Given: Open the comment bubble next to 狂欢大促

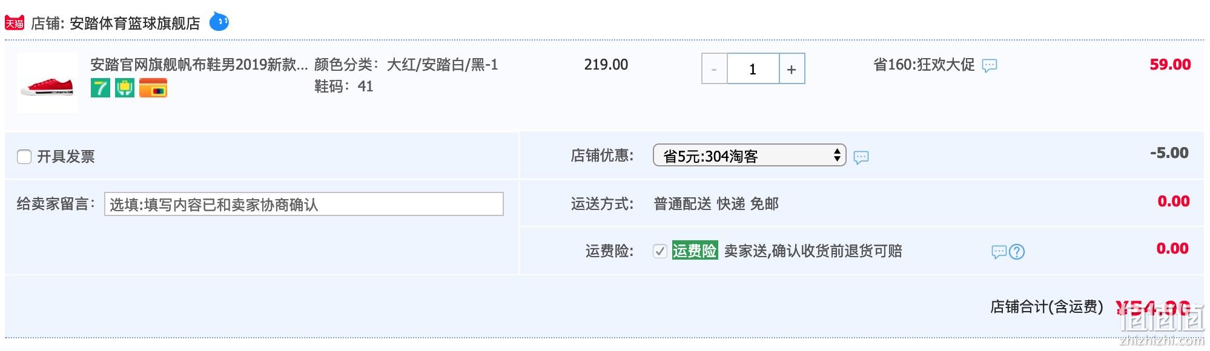Looking at the screenshot, I should point(990,65).
